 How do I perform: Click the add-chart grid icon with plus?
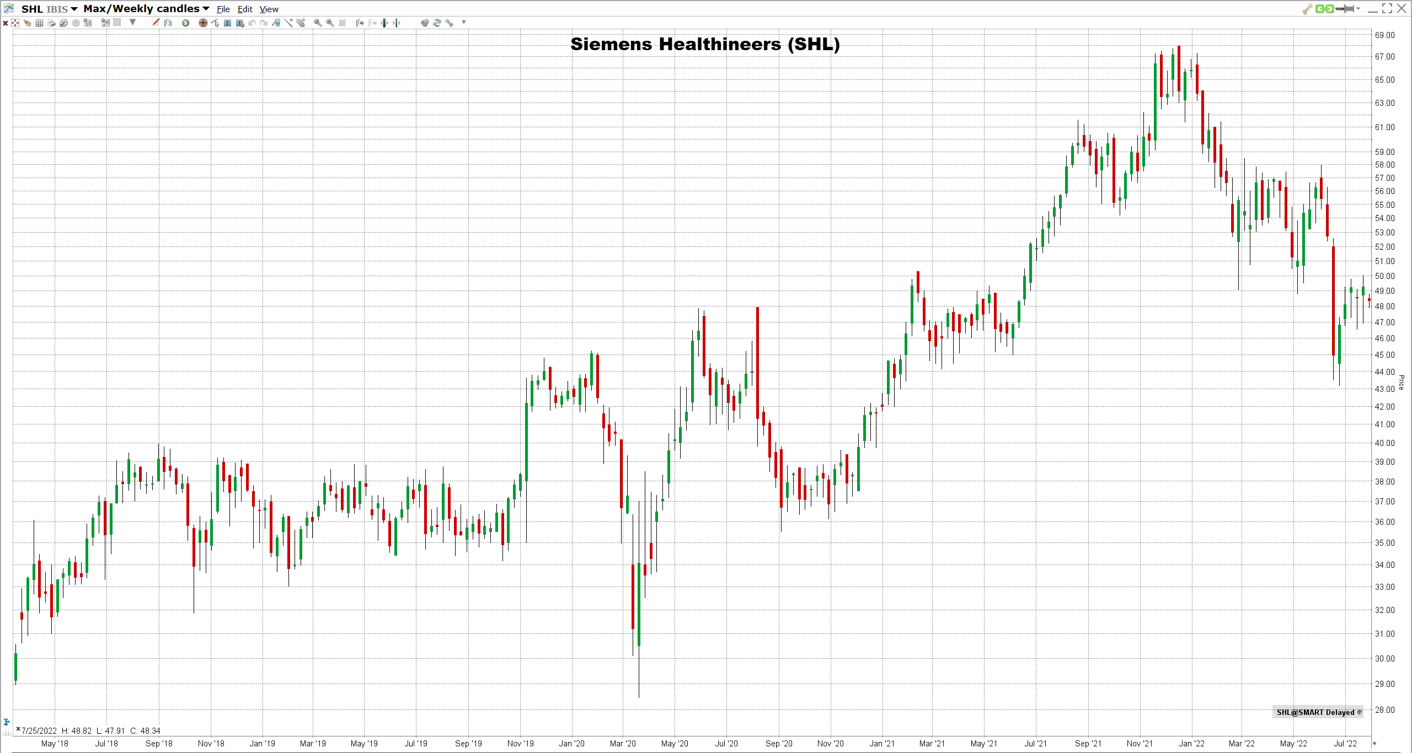point(87,23)
